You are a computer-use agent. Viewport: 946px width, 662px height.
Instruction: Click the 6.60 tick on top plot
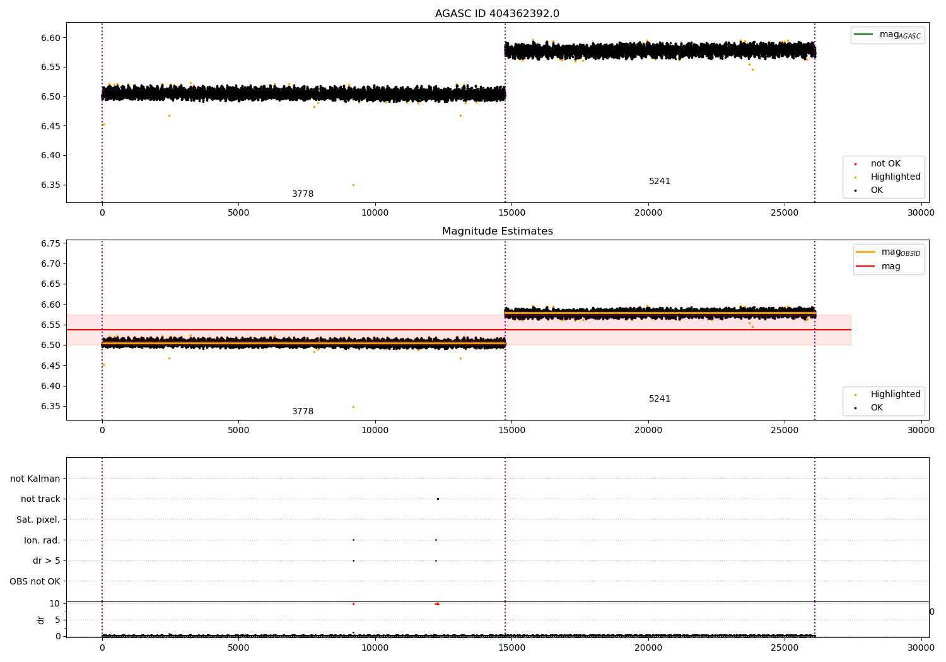(x=51, y=38)
